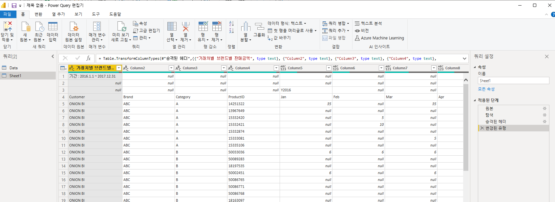Open 쿼리 병합 dropdown
The image size is (555, 202).
coord(335,23)
